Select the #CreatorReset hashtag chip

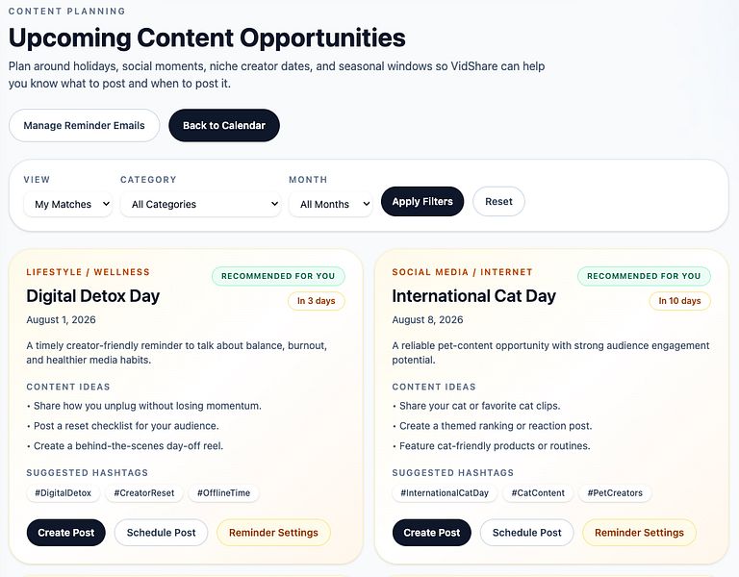tap(144, 493)
